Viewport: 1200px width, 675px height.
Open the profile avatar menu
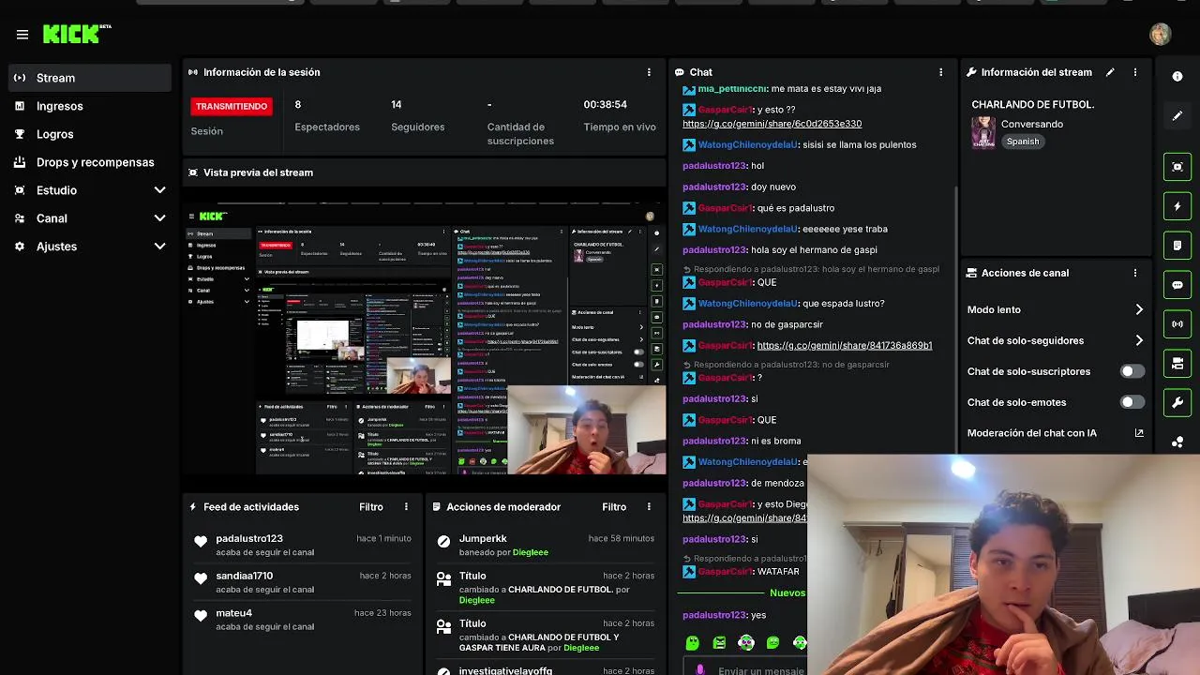click(x=1161, y=35)
